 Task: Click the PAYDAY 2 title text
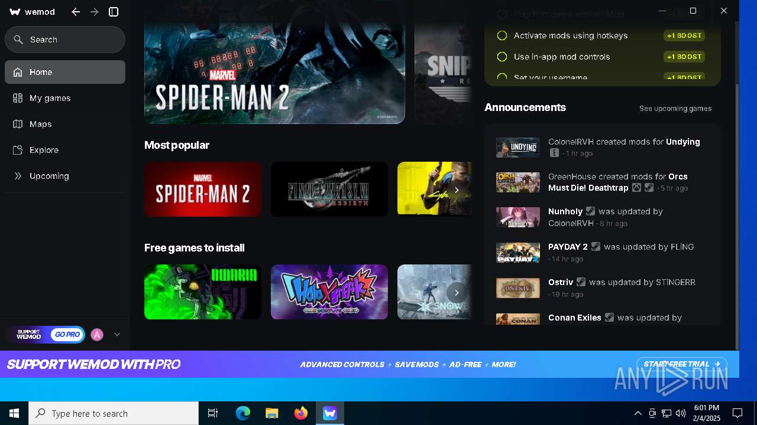coord(568,247)
